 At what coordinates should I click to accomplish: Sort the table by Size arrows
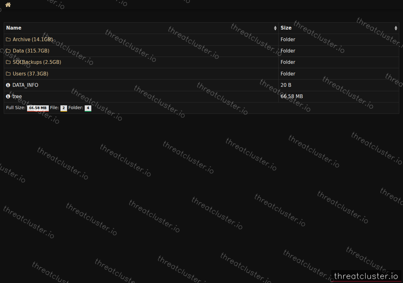click(x=396, y=28)
